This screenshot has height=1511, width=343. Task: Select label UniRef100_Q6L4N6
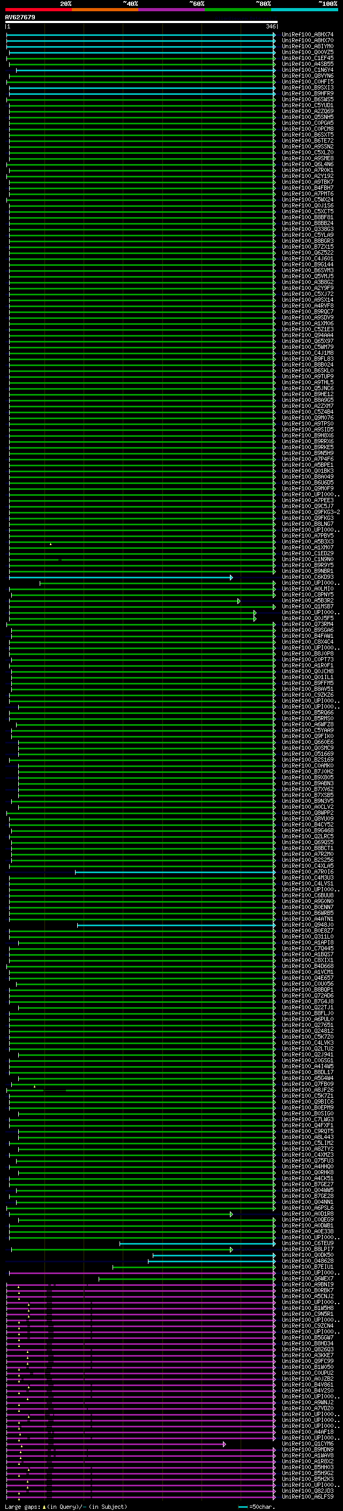[x=308, y=164]
